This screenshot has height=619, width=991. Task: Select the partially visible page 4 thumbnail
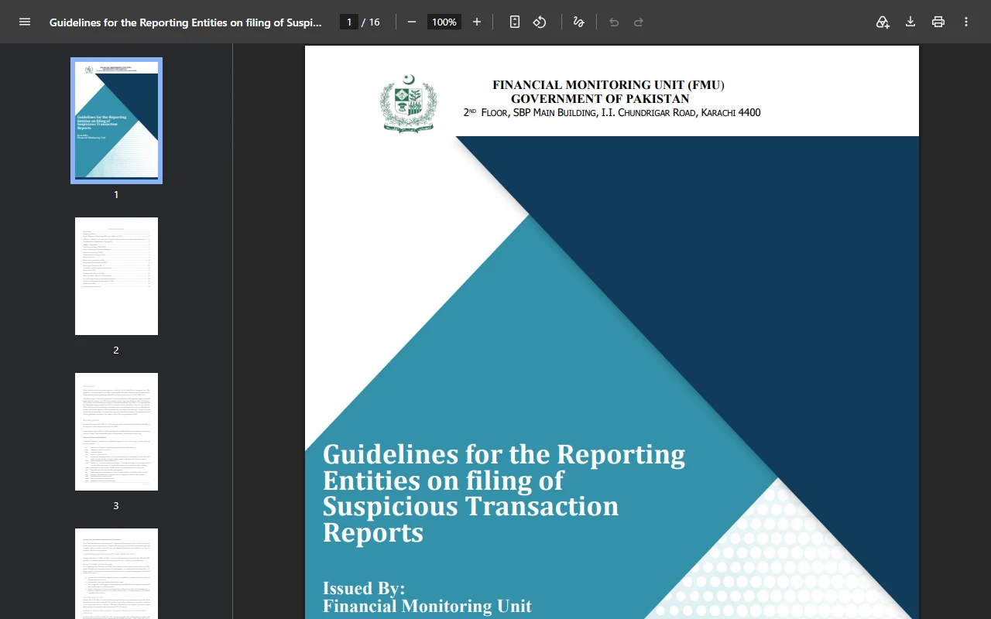pyautogui.click(x=116, y=573)
